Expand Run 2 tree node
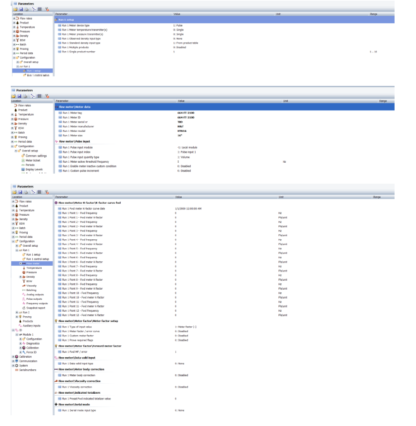Screen dimensions: 416x426 pos(17,312)
